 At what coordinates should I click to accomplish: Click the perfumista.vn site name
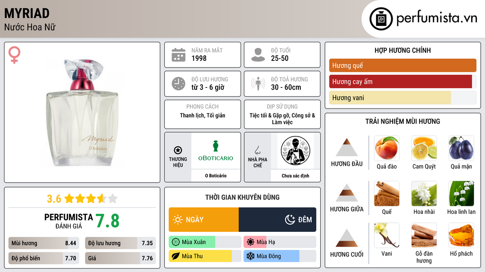point(437,18)
